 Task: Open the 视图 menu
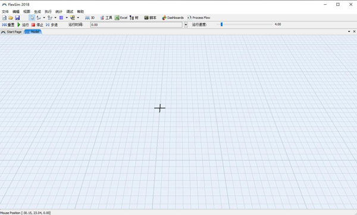pos(27,11)
